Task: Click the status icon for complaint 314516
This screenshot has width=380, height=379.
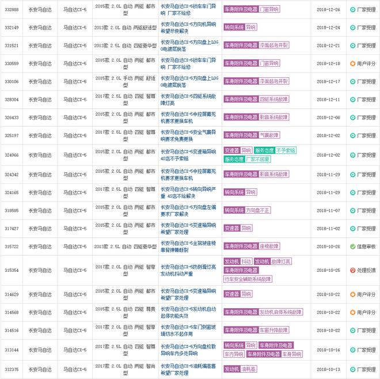Action: pyautogui.click(x=352, y=330)
